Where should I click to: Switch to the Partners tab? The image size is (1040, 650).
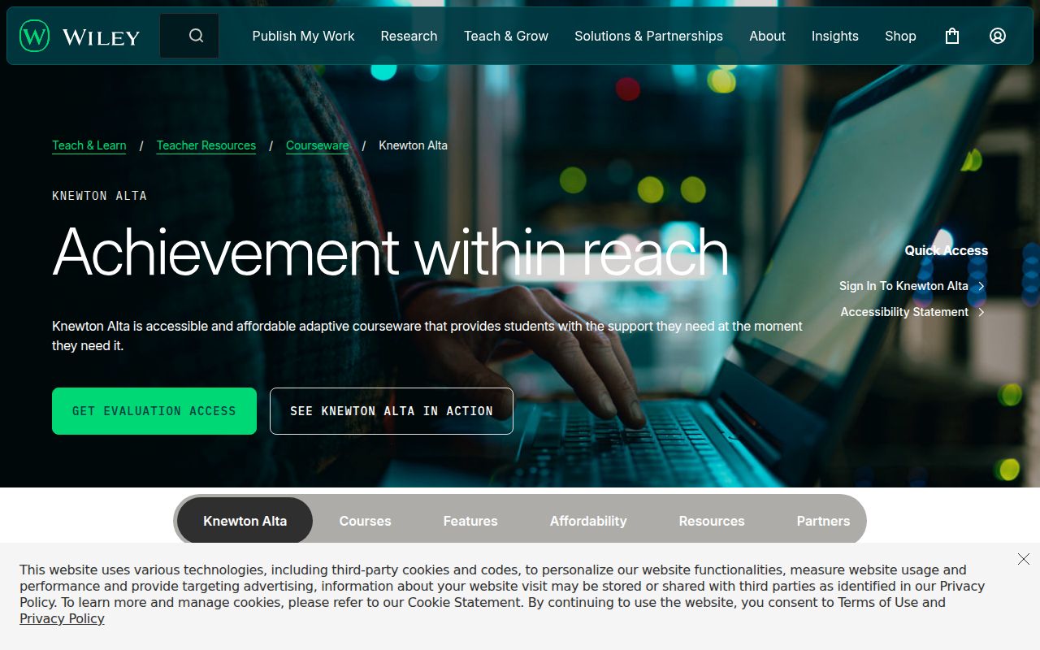[x=823, y=521]
